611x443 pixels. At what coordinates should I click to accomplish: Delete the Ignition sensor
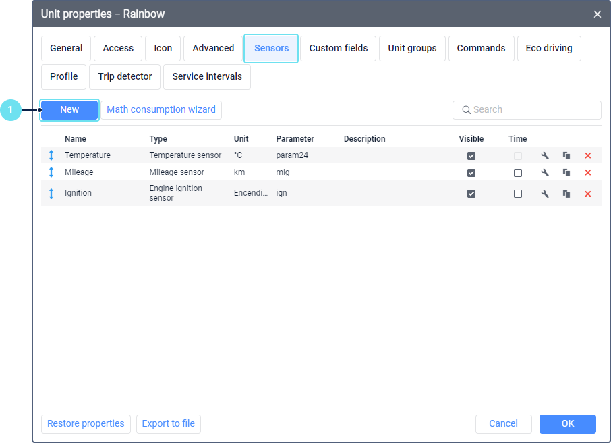(587, 194)
